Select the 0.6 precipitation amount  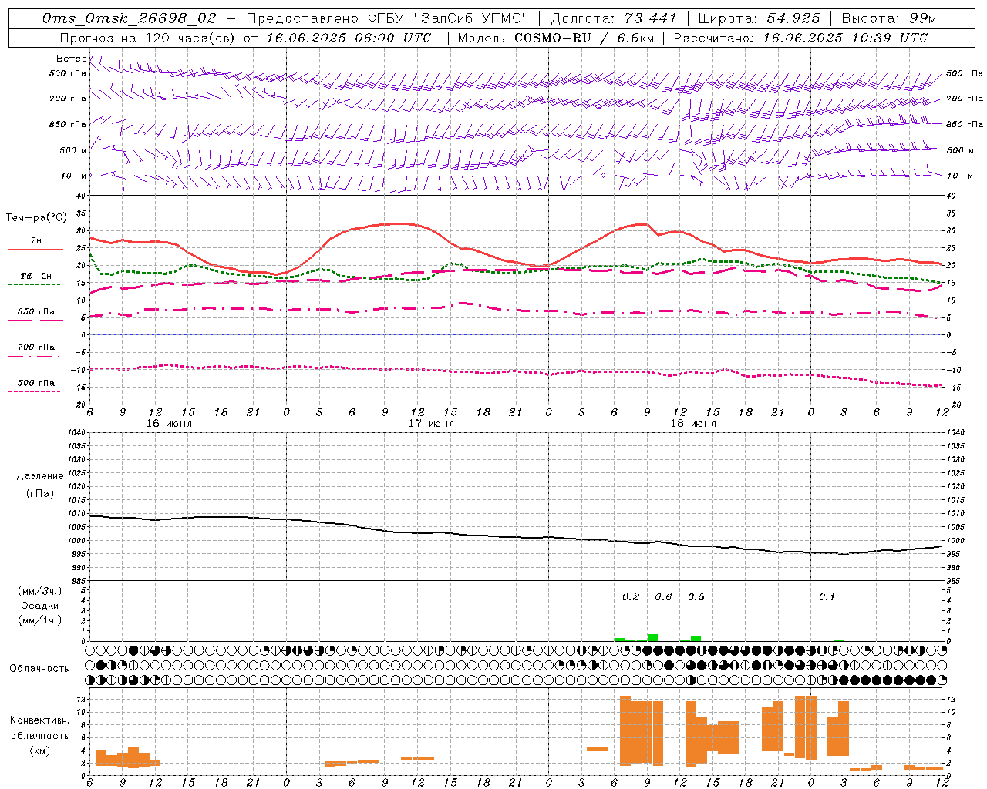[663, 596]
